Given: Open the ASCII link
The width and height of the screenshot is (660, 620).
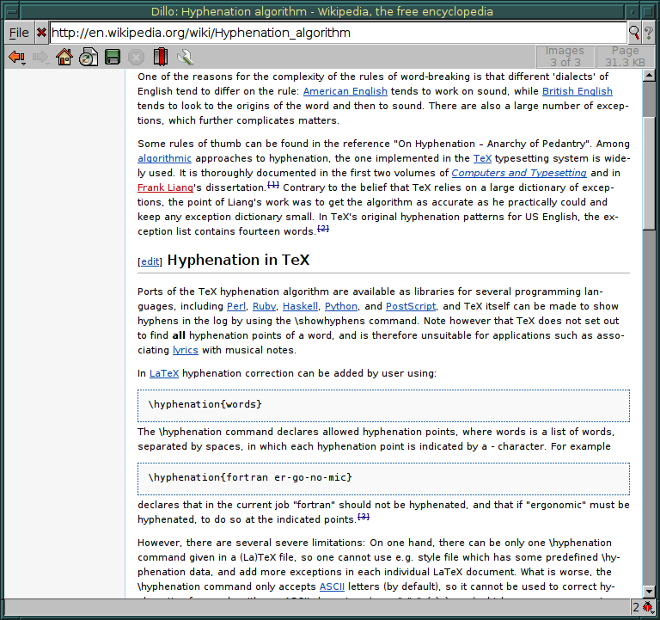Looking at the screenshot, I should pyautogui.click(x=332, y=586).
